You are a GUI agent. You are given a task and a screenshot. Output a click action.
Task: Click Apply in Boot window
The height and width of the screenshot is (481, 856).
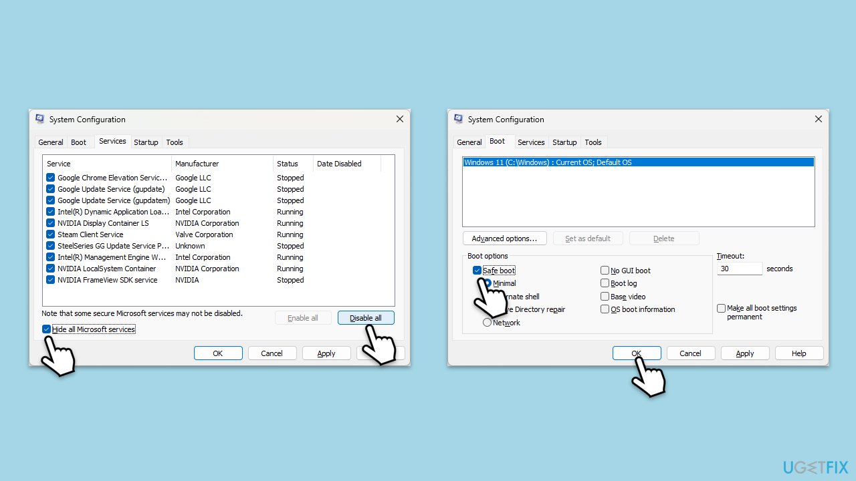pyautogui.click(x=745, y=353)
